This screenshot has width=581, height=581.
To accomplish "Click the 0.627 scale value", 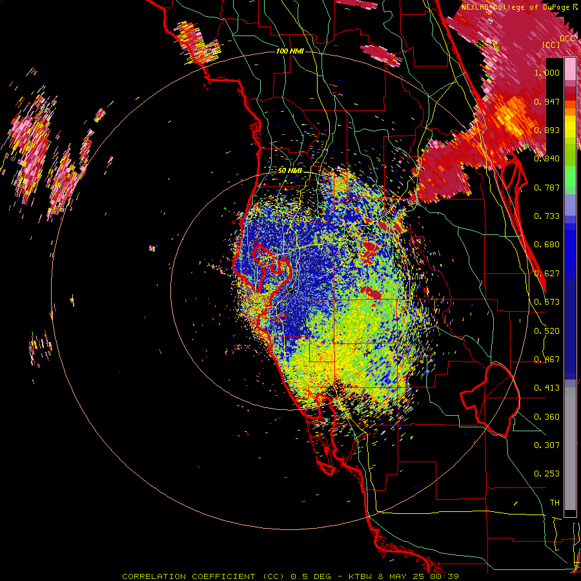I will tap(547, 274).
